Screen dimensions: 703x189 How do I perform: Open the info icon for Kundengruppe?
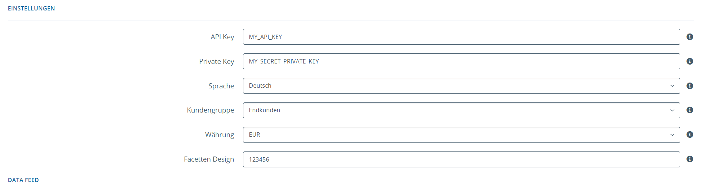click(x=690, y=110)
